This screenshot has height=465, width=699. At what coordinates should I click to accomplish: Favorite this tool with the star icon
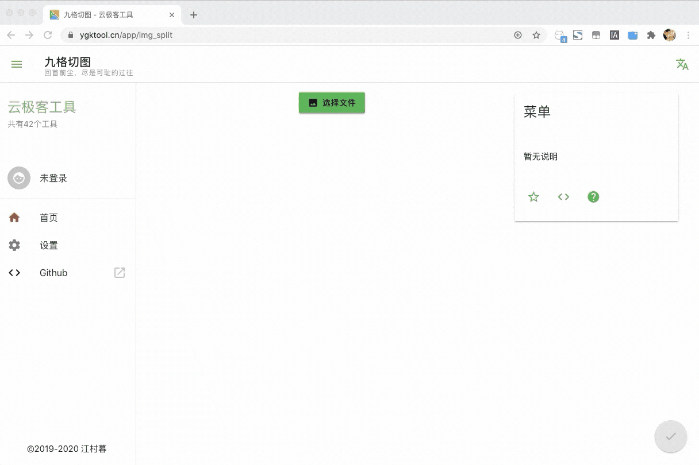coord(533,197)
